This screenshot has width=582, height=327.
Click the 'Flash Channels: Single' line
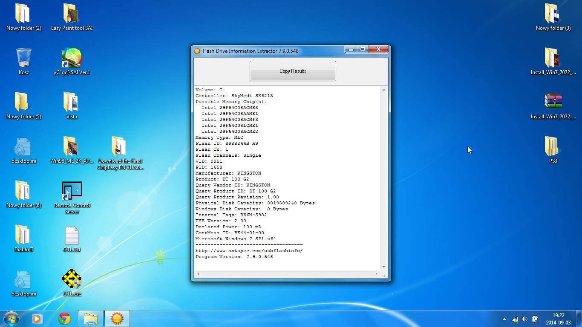coord(228,155)
